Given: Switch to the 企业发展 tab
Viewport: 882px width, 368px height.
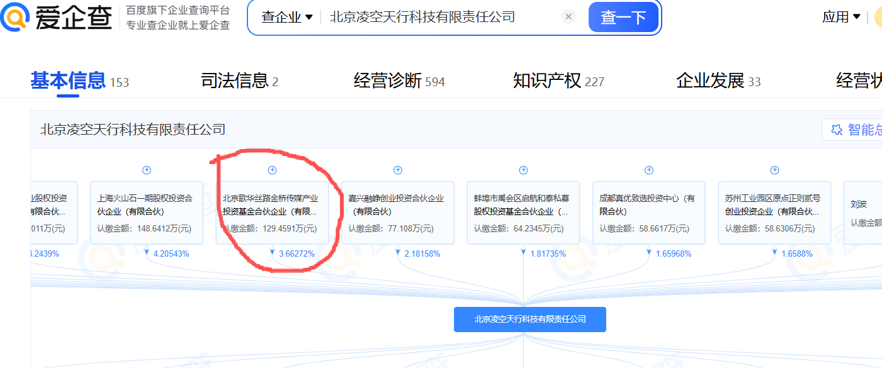Looking at the screenshot, I should tap(718, 81).
